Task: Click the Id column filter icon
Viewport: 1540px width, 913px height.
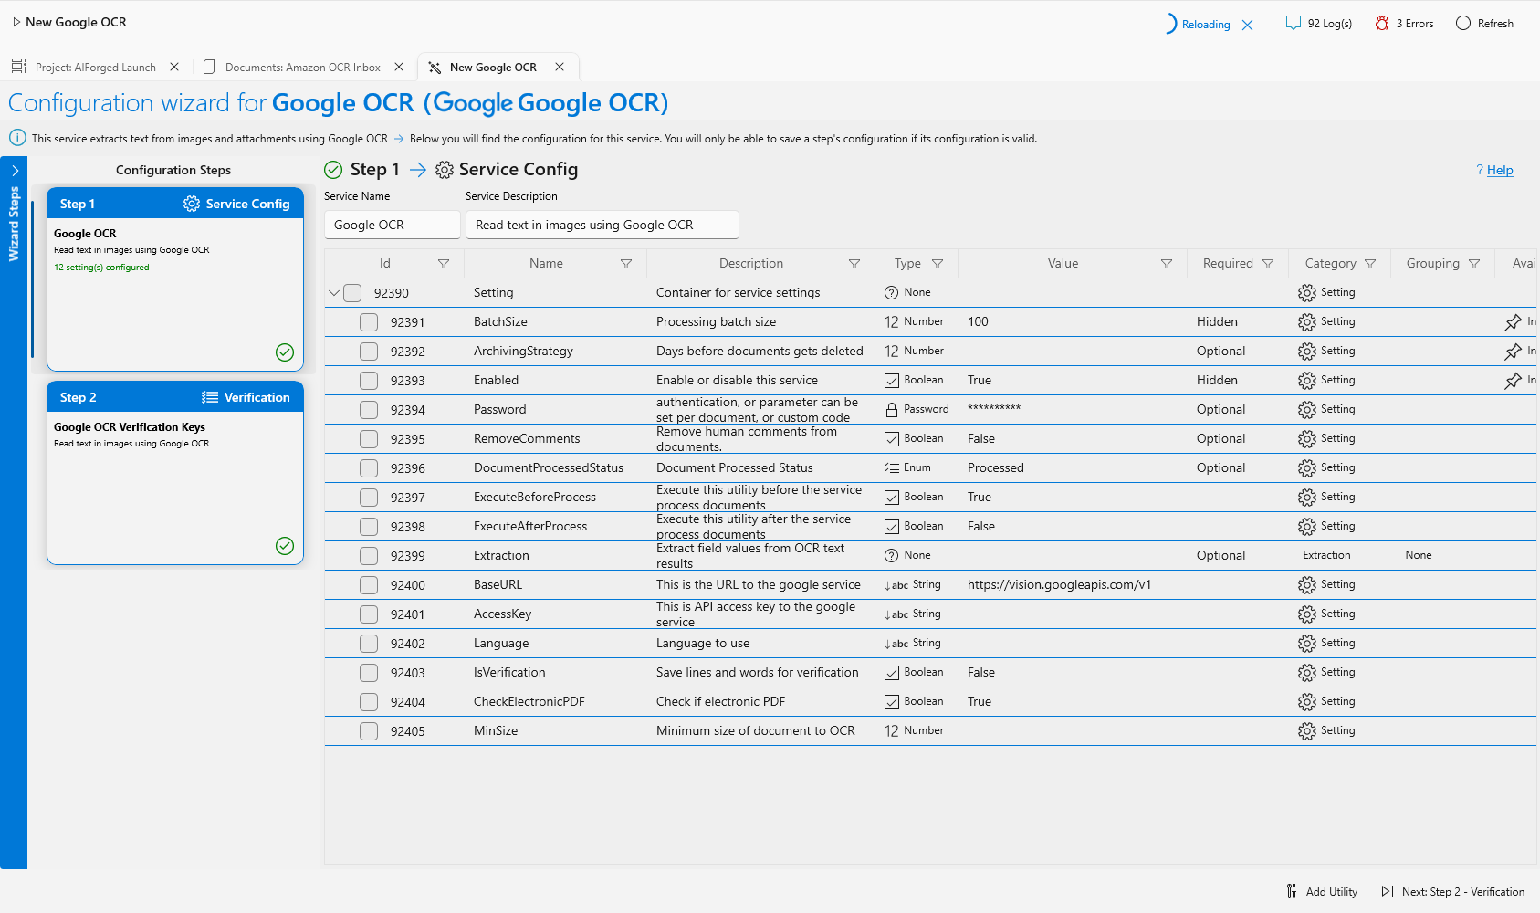Action: point(444,264)
